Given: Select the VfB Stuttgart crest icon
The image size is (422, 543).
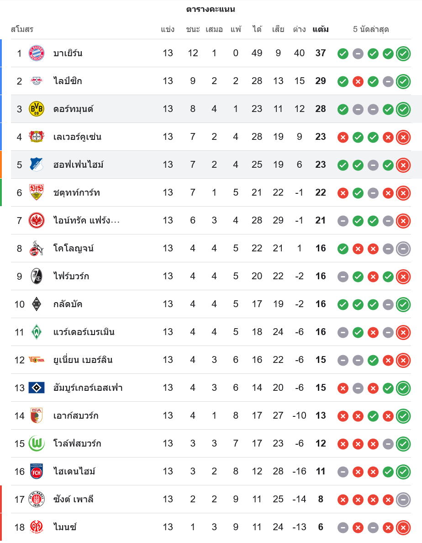Looking at the screenshot, I should click(37, 192).
